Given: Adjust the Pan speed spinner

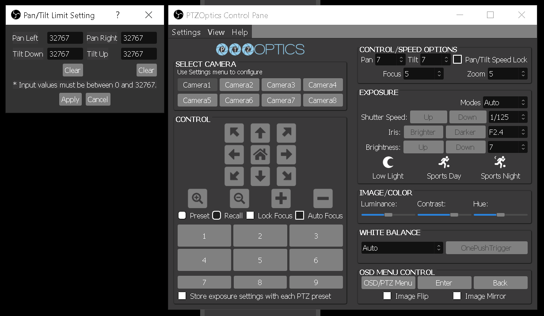Looking at the screenshot, I should [390, 60].
